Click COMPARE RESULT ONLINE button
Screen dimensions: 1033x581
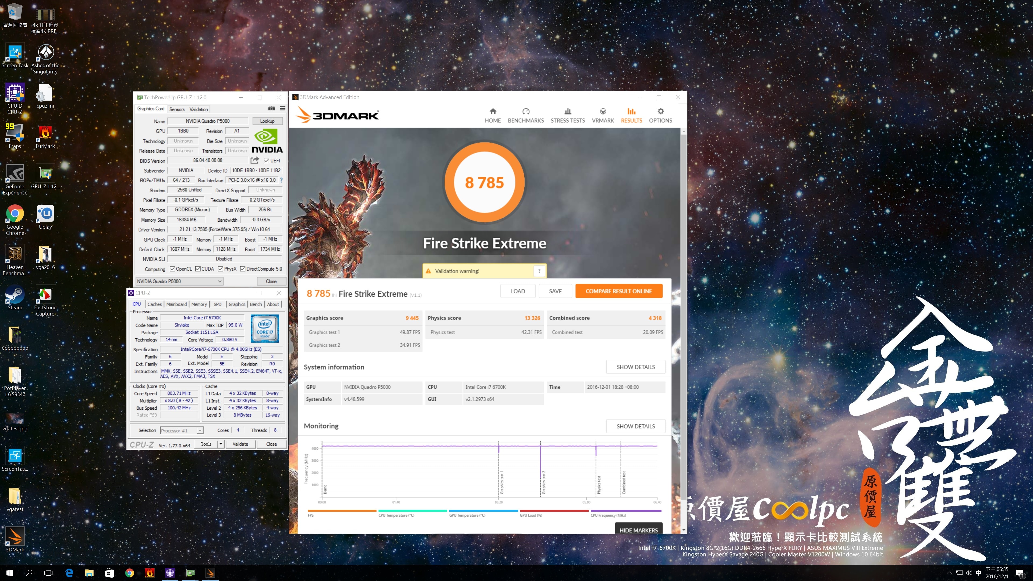618,291
